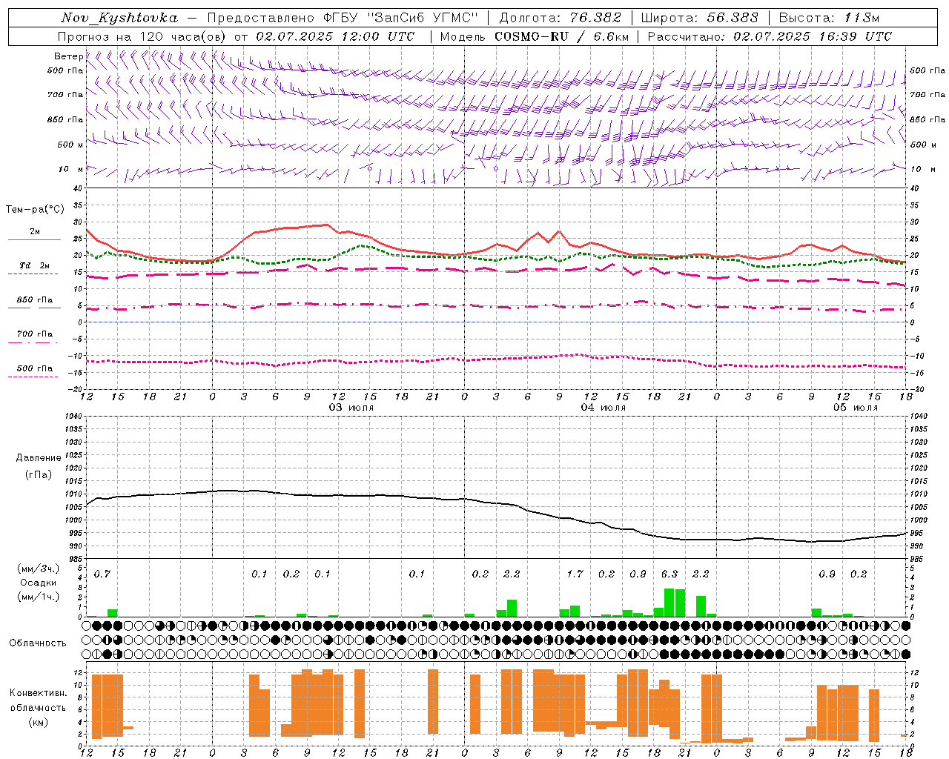Click the 'Td 2м' legend entry
This screenshot has height=759, width=949.
(34, 265)
